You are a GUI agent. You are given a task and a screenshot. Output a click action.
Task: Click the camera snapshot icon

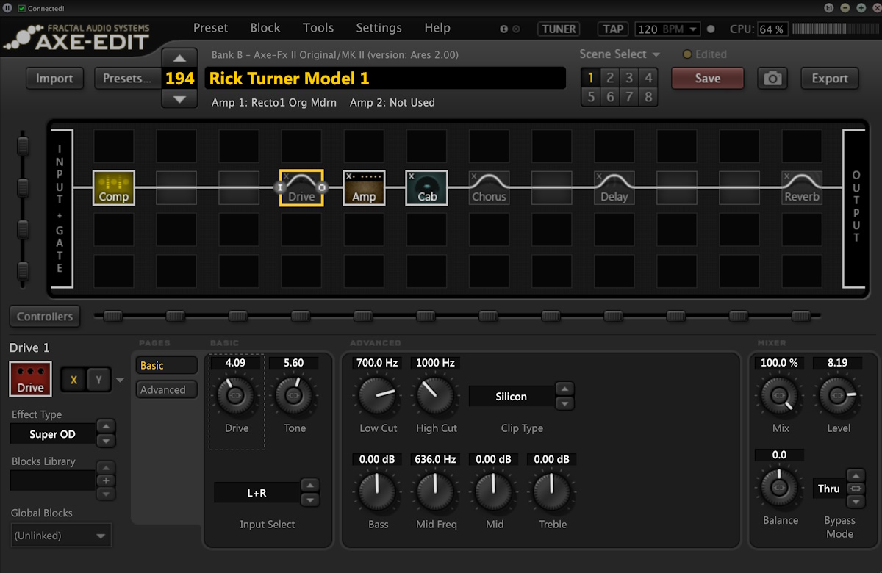pyautogui.click(x=772, y=79)
